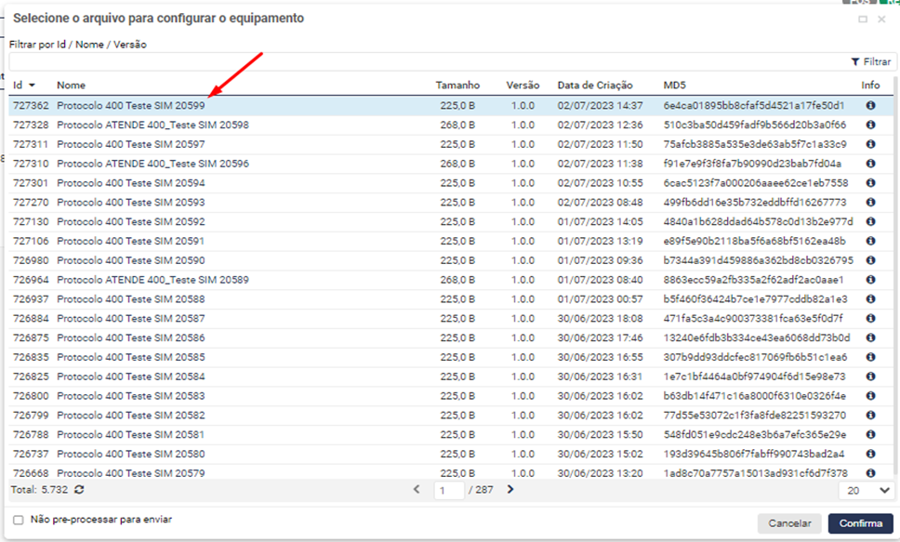This screenshot has width=900, height=542.
Task: Open info icon for file 727328
Action: click(x=870, y=125)
